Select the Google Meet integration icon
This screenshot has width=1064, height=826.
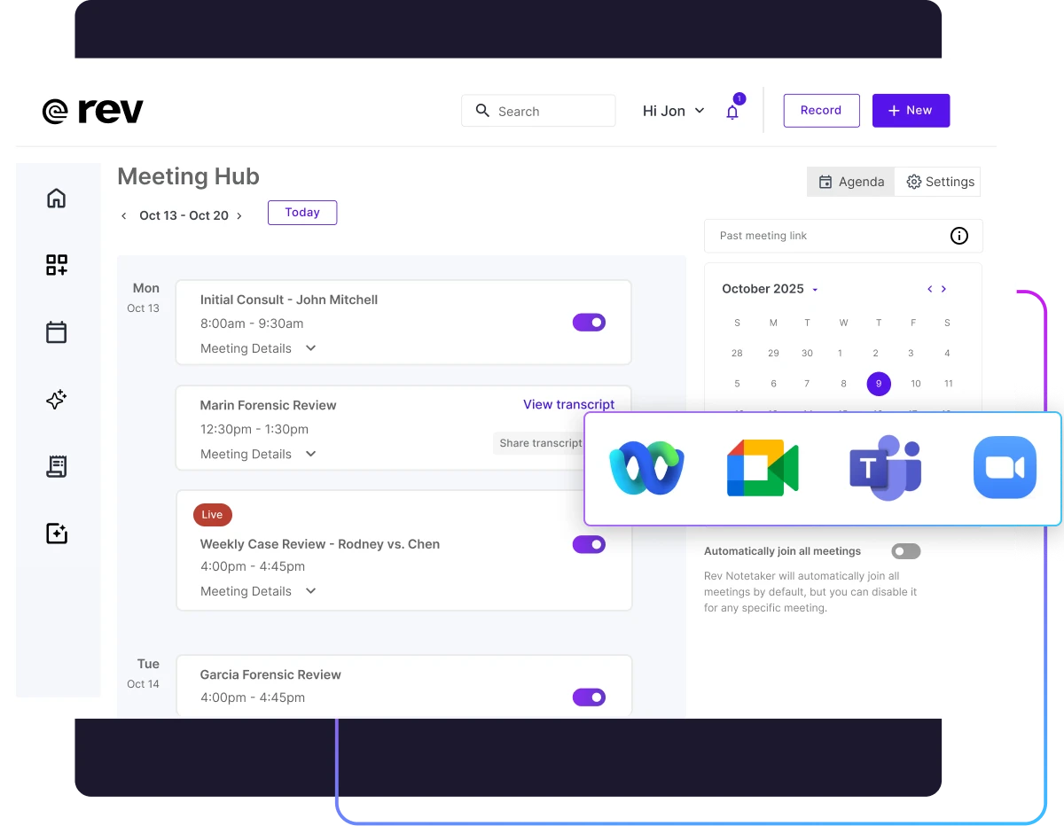pyautogui.click(x=763, y=468)
